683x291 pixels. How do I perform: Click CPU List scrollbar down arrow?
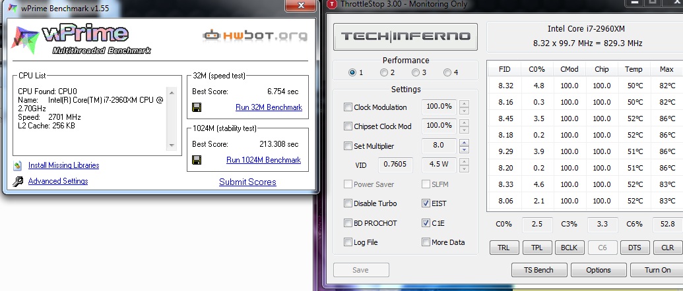172,145
